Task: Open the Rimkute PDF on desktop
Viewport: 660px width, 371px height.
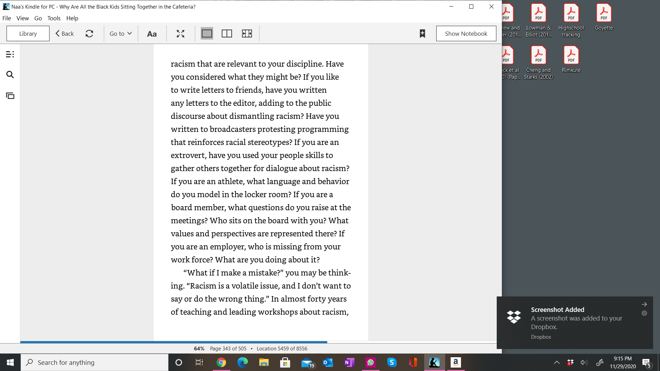Action: (571, 59)
